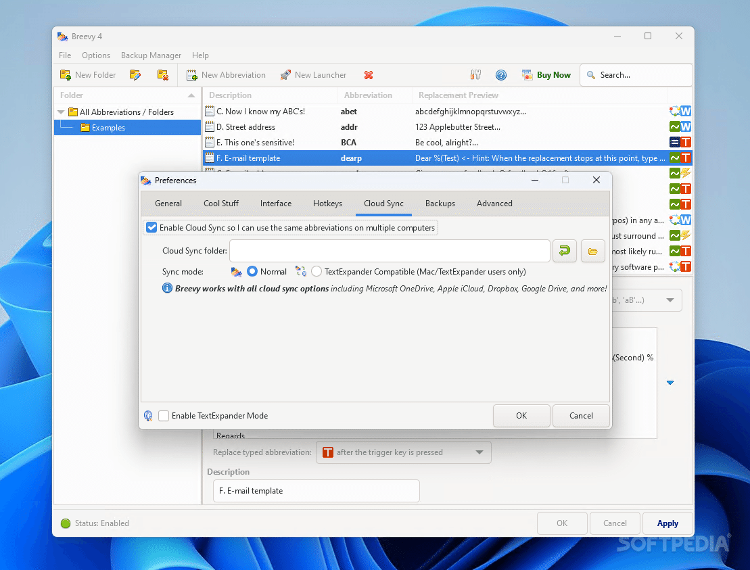Click Cancel in the Preferences dialog
The height and width of the screenshot is (570, 750).
[581, 416]
